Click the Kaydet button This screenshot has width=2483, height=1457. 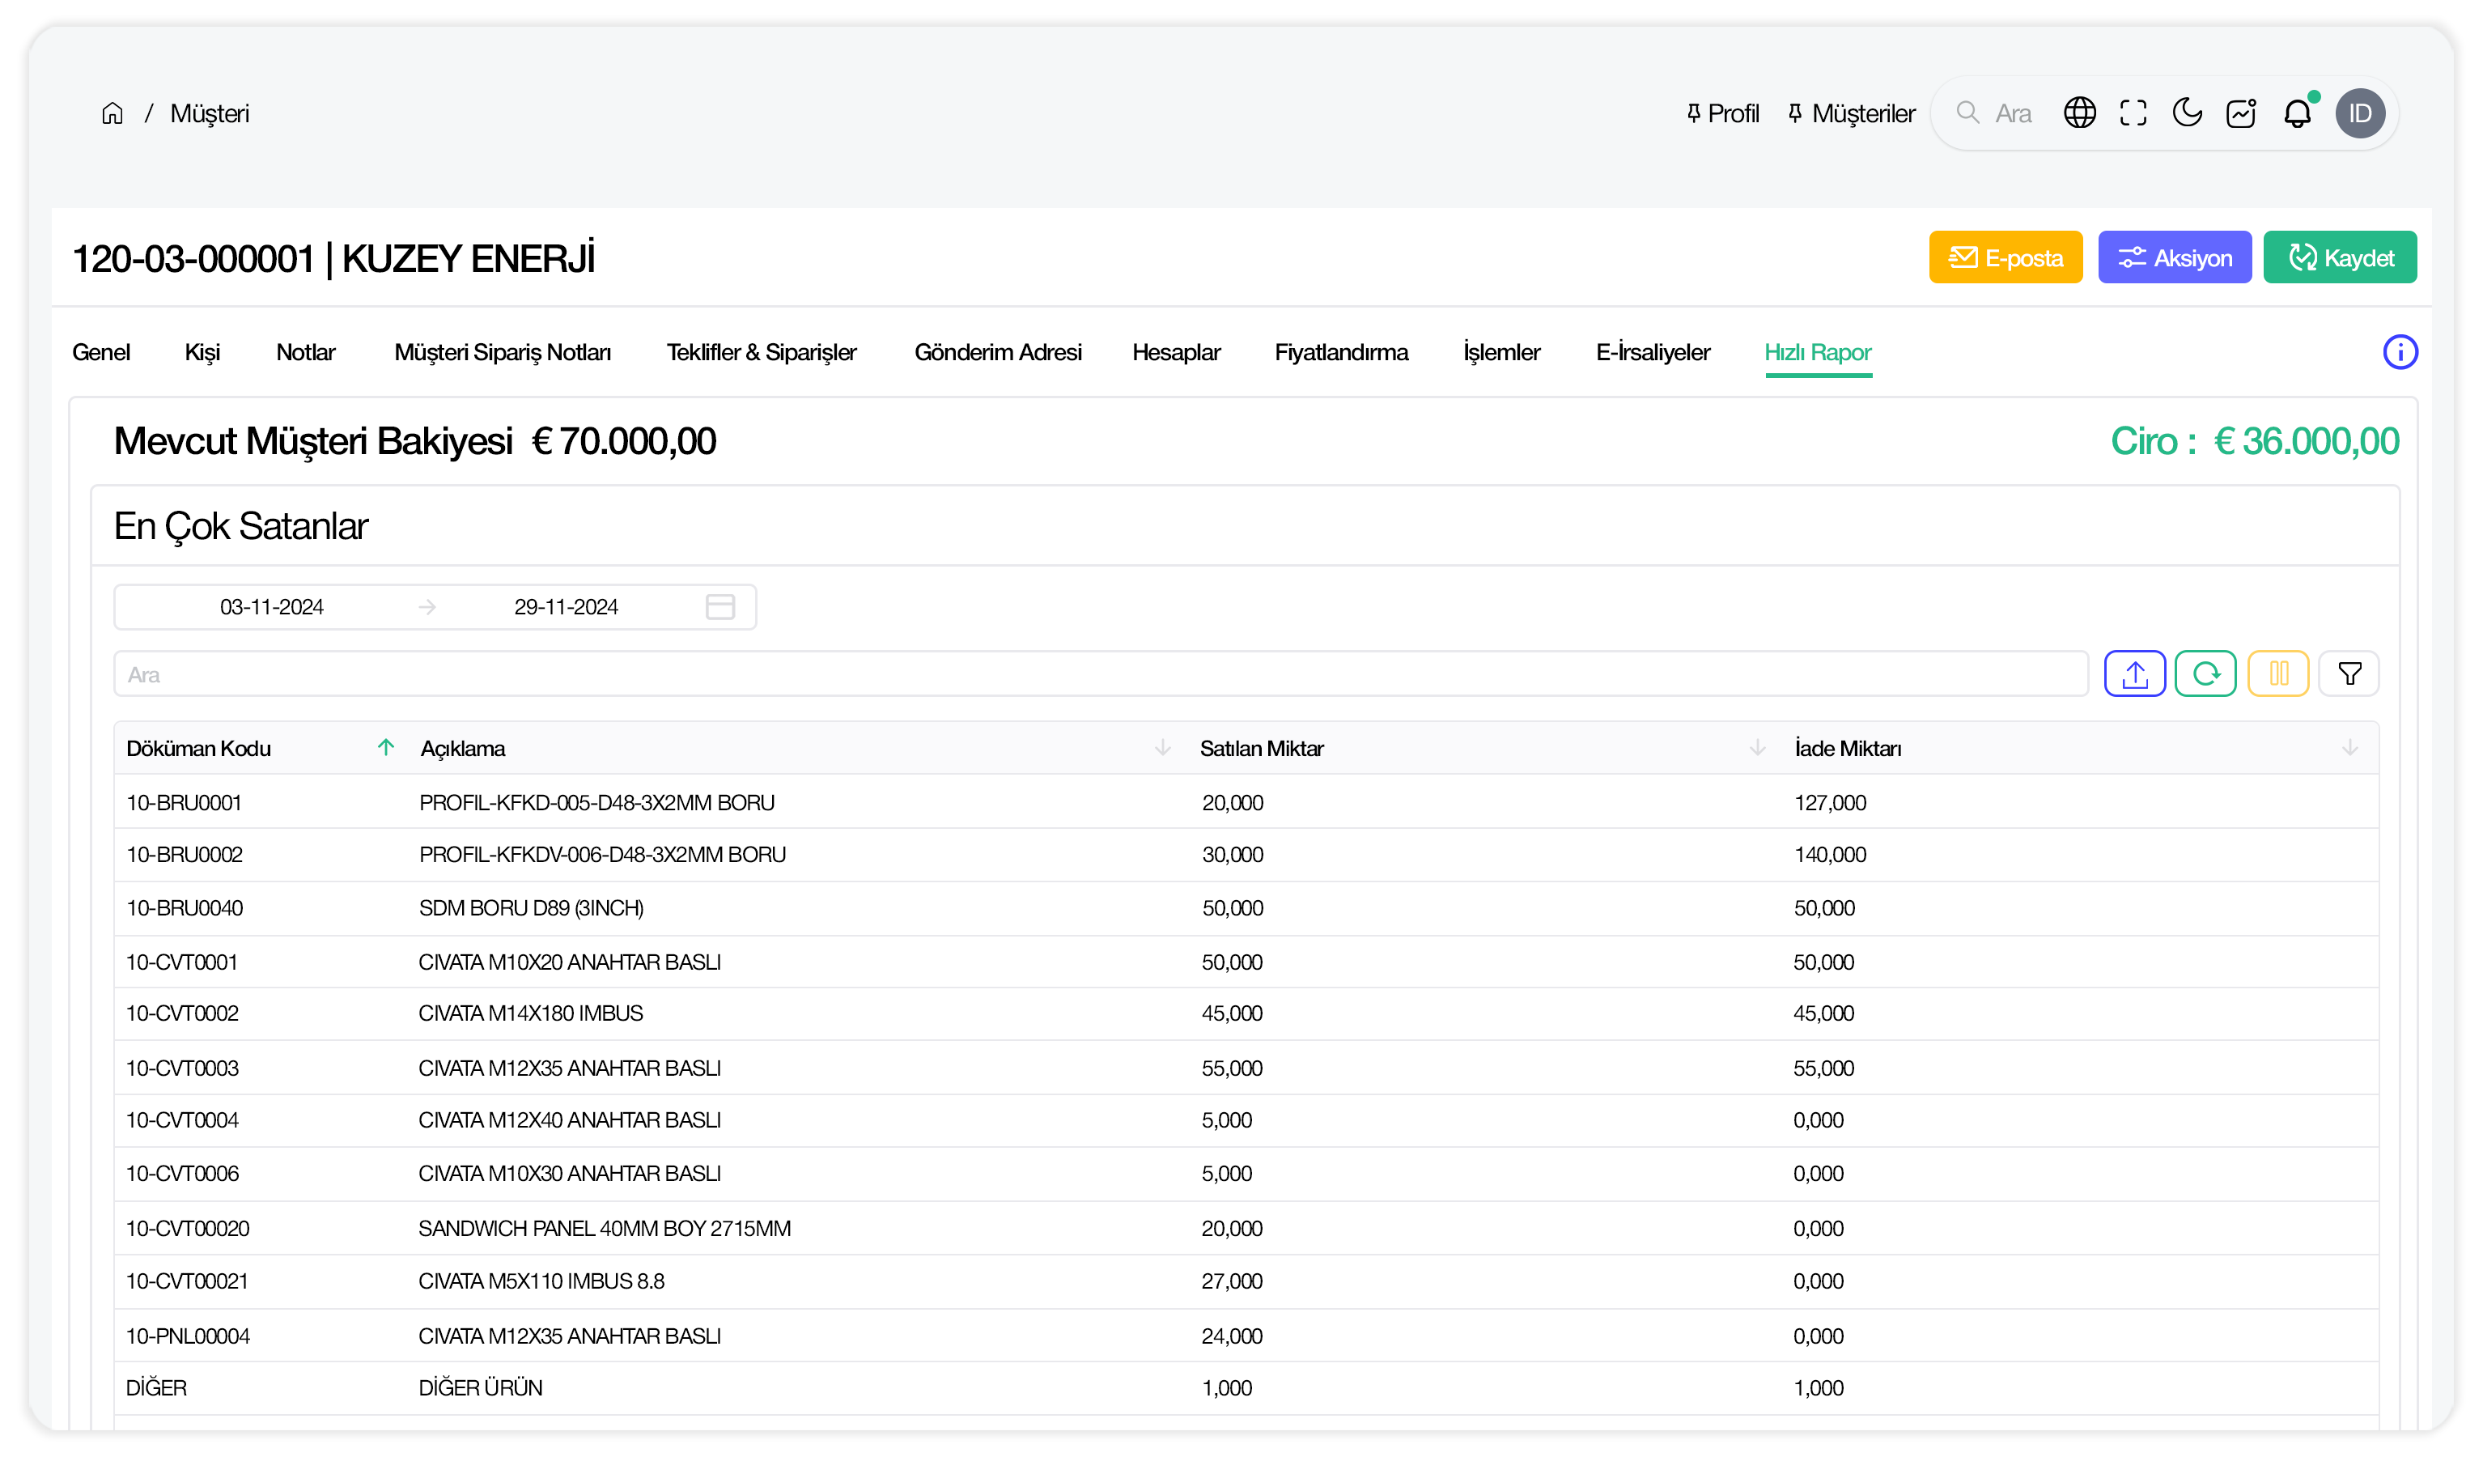pyautogui.click(x=2339, y=258)
